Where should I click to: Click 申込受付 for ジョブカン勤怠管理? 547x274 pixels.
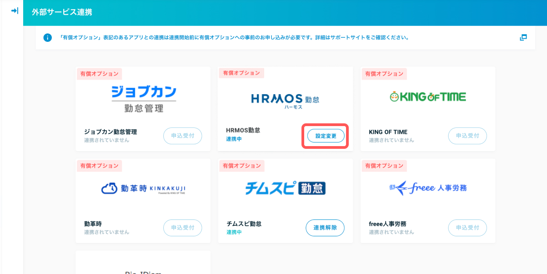(x=183, y=136)
